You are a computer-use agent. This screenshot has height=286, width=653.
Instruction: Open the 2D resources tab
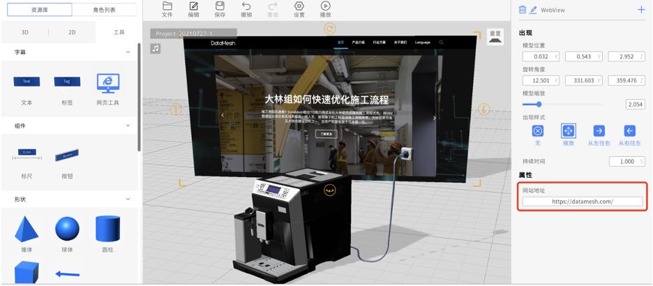(x=72, y=32)
